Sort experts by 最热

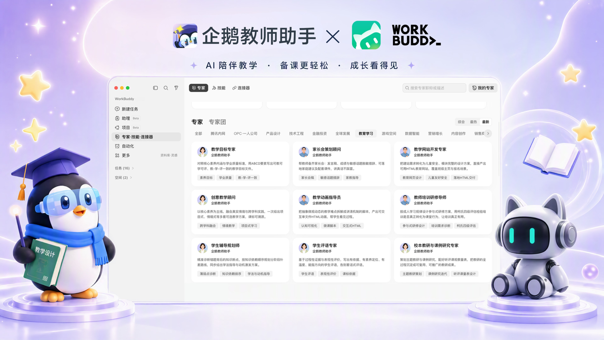coord(473,122)
